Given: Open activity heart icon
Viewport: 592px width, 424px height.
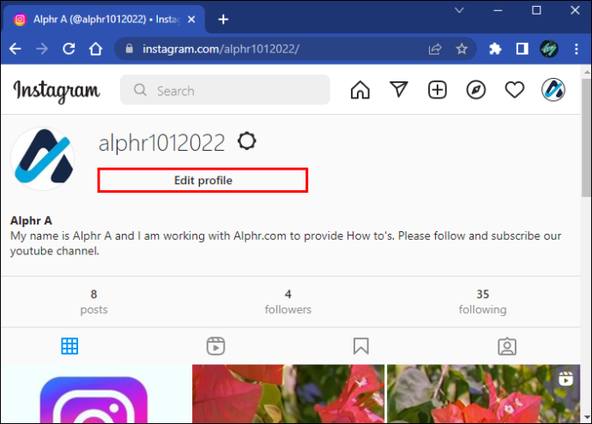Looking at the screenshot, I should (x=515, y=90).
